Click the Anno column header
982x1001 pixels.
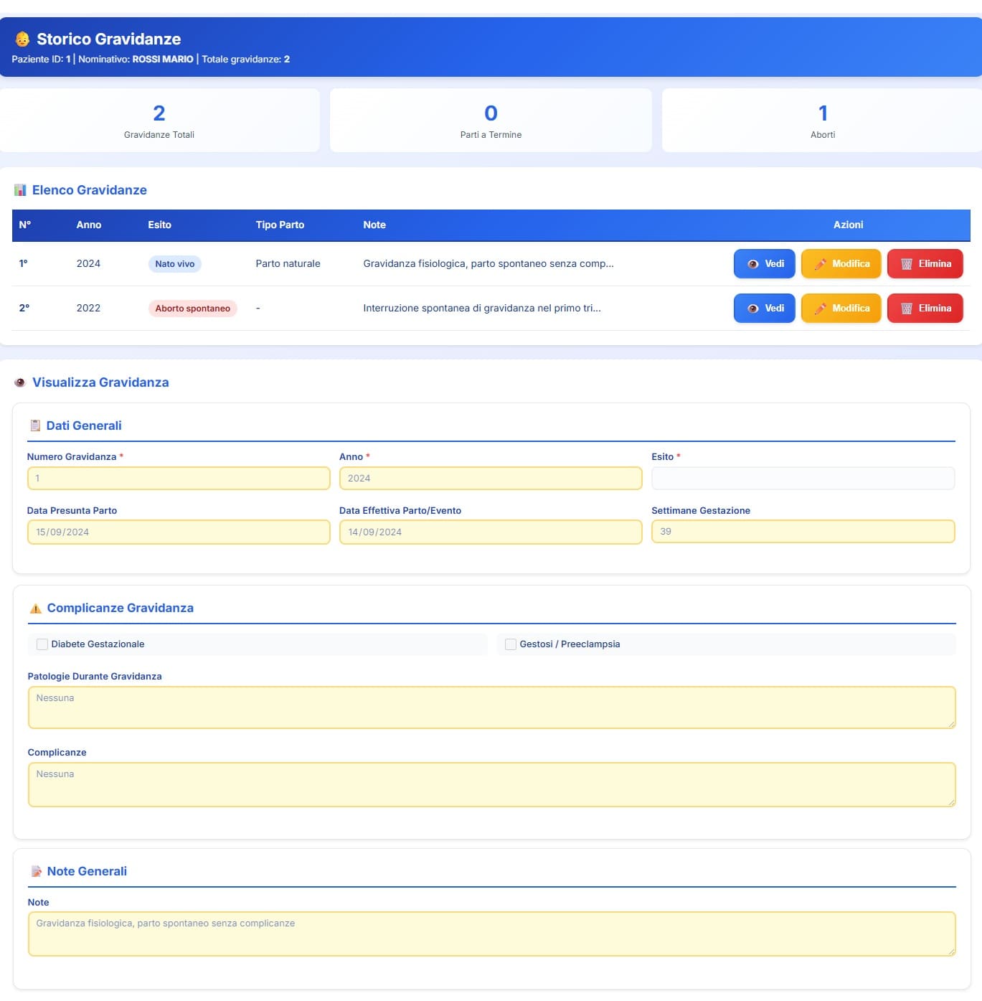pos(89,225)
